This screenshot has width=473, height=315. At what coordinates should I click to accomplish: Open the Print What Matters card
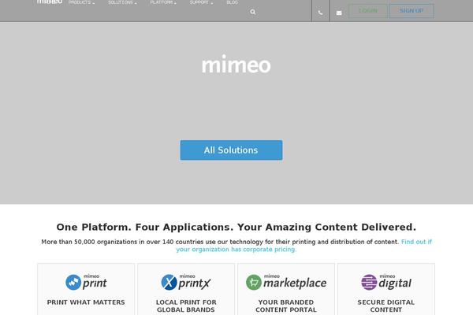(86, 289)
